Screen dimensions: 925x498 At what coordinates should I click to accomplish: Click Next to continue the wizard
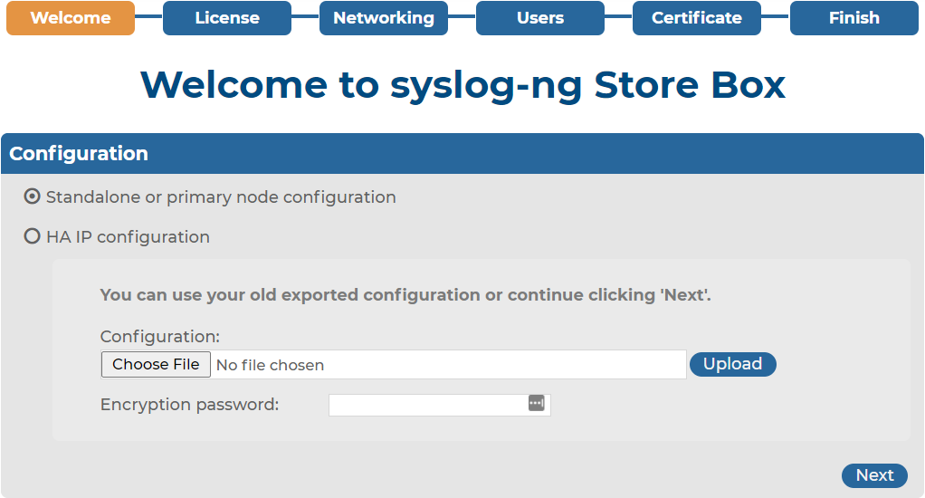tap(874, 475)
